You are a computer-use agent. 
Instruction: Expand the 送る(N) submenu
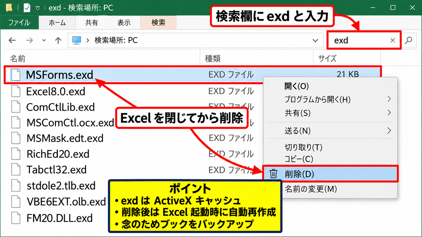pyautogui.click(x=330, y=131)
